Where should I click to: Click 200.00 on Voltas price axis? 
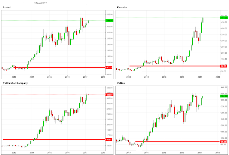(224, 125)
